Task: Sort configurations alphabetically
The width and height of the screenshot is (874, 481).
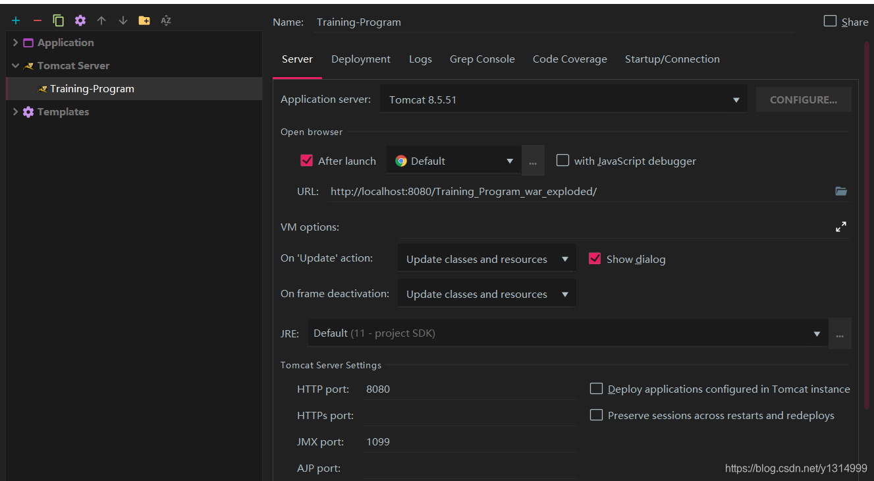Action: pyautogui.click(x=166, y=20)
